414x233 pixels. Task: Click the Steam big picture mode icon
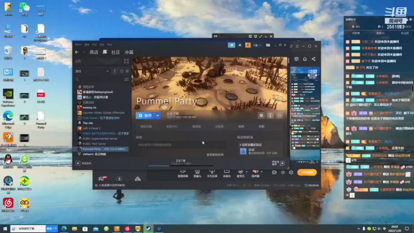pyautogui.click(x=268, y=45)
